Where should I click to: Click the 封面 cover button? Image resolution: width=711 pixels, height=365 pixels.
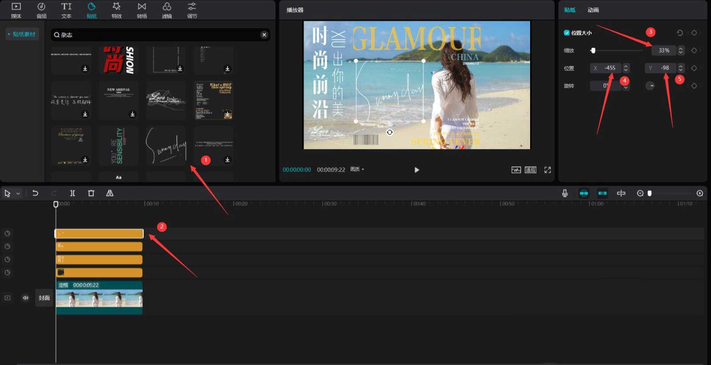pyautogui.click(x=44, y=298)
